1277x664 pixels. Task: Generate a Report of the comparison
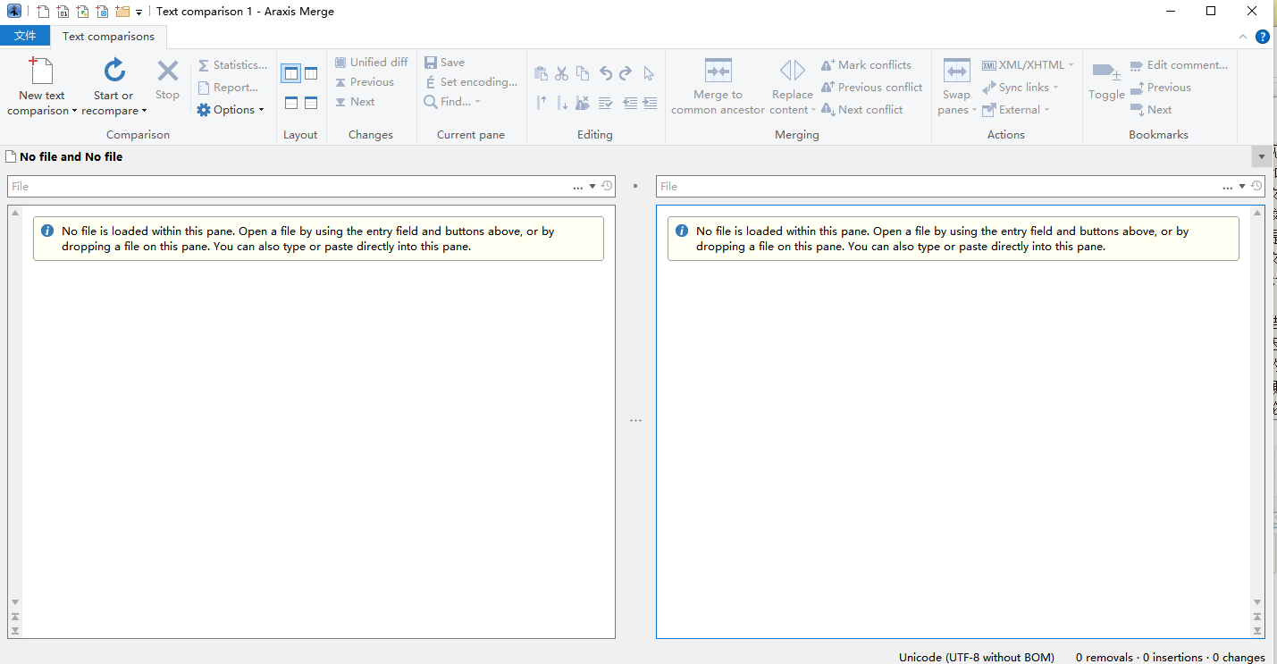[x=229, y=88]
